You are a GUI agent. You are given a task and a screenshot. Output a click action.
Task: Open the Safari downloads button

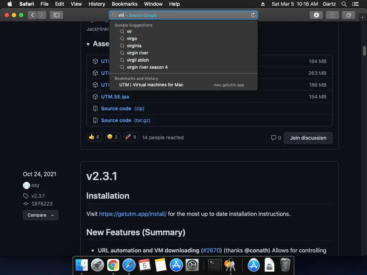click(x=316, y=15)
